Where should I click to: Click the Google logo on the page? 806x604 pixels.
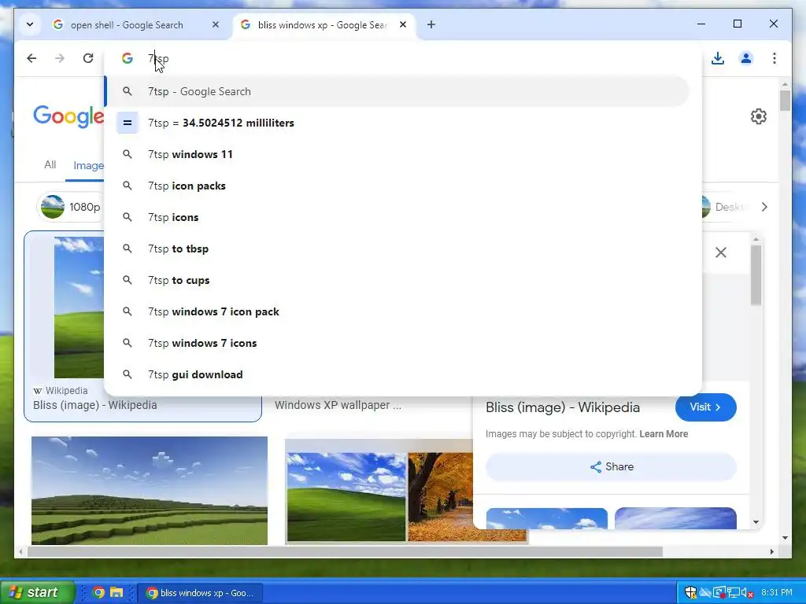click(x=68, y=116)
